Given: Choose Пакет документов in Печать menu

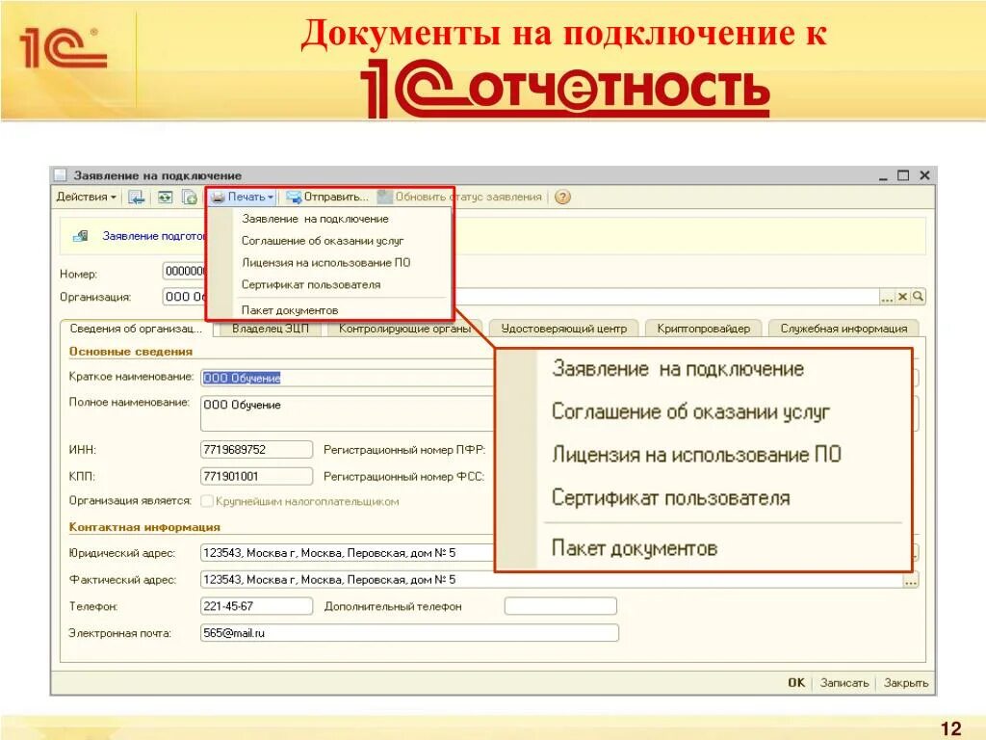Looking at the screenshot, I should click(290, 310).
